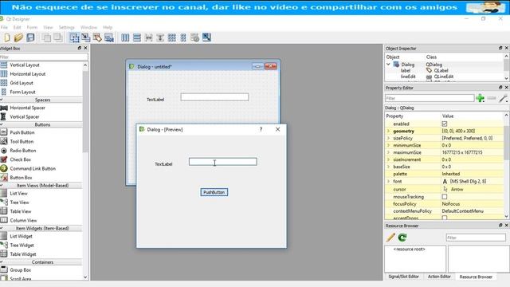The height and width of the screenshot is (287, 510).
Task: Close the Resource Browser panel
Action: click(x=506, y=225)
